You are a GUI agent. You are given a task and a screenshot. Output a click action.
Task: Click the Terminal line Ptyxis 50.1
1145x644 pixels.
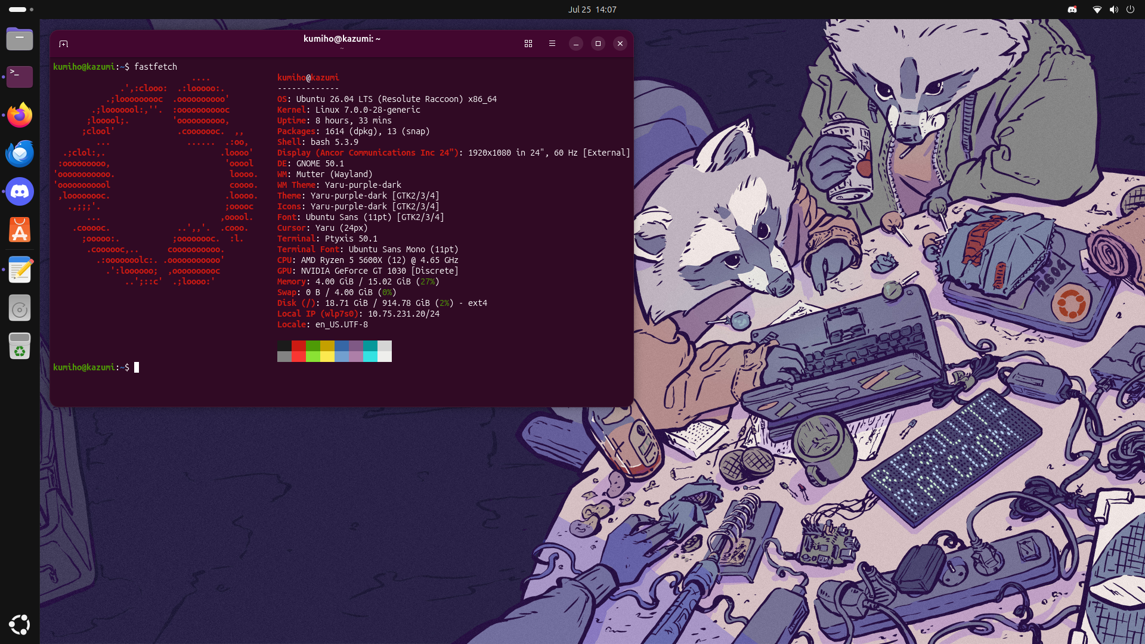(327, 239)
